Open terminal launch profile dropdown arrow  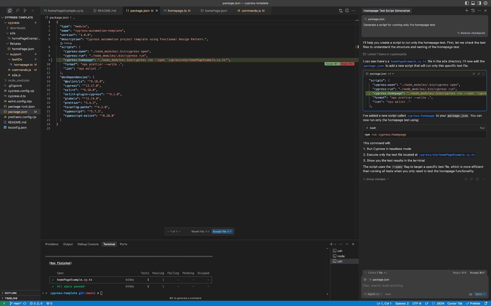click(335, 244)
